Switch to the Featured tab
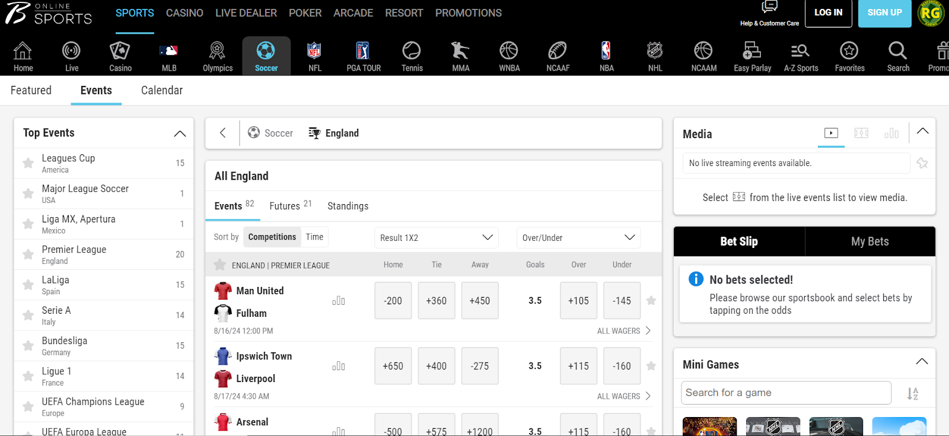 [x=31, y=90]
